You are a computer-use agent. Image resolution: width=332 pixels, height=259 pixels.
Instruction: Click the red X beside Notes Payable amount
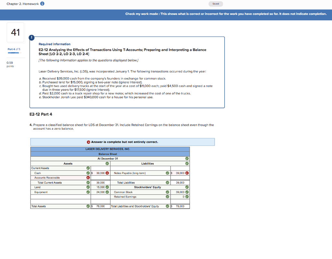click(x=186, y=173)
